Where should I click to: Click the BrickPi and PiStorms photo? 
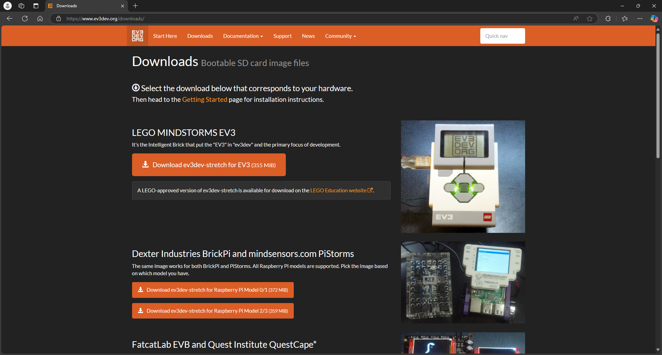[463, 282]
